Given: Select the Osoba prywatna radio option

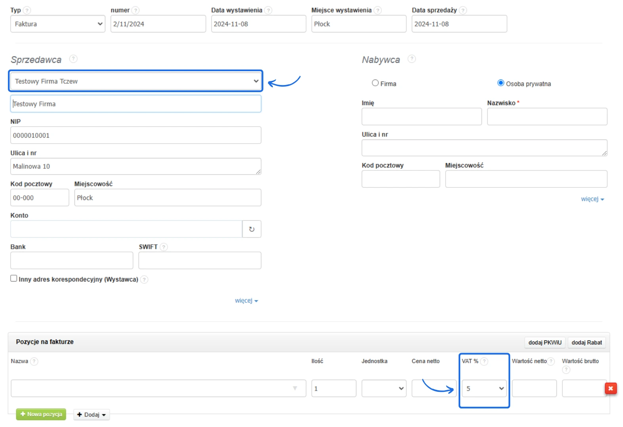Looking at the screenshot, I should click(x=501, y=83).
